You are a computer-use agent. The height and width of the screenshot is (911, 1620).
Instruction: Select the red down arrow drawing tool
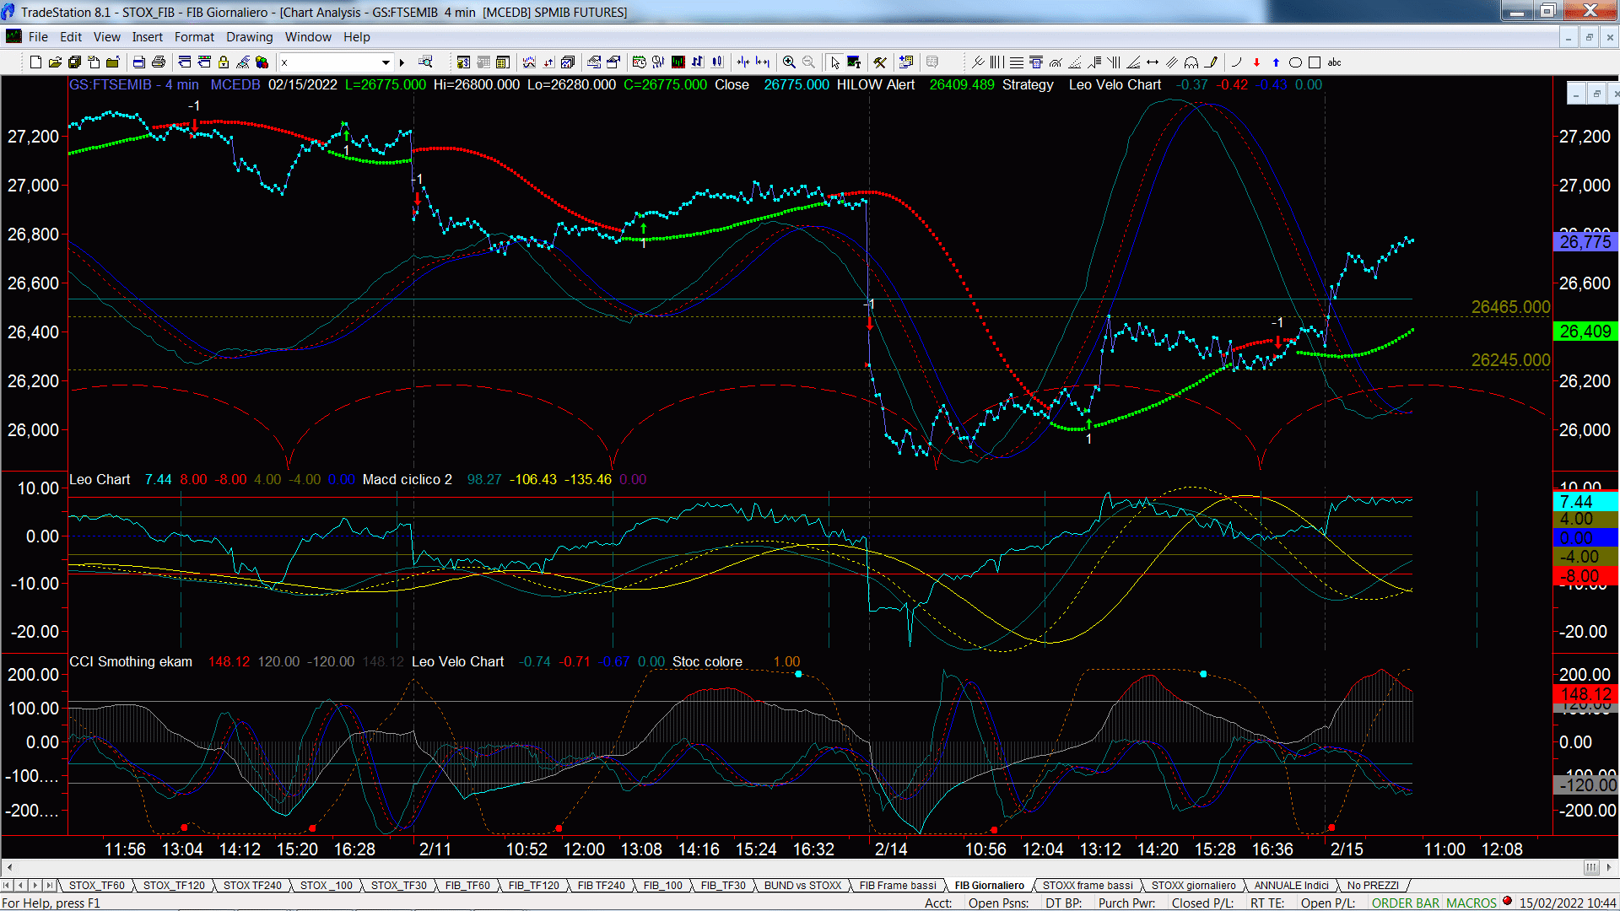(x=1256, y=62)
